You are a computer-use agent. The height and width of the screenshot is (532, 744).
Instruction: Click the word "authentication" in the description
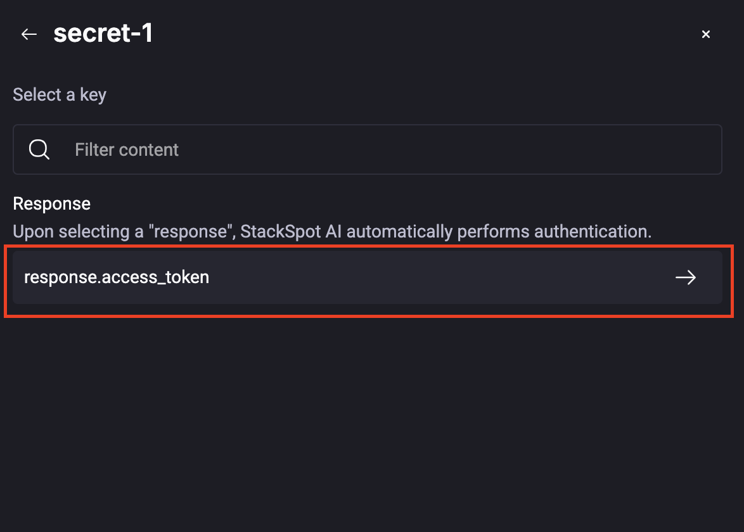(593, 231)
